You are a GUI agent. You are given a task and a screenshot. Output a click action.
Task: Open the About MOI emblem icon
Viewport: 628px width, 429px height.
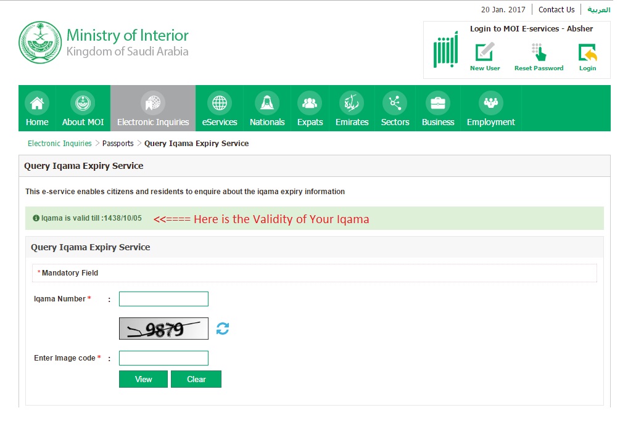83,103
